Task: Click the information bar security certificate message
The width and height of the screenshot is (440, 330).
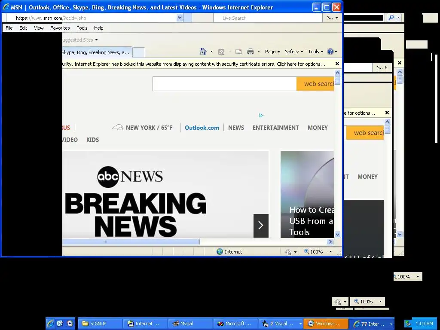Action: point(194,64)
